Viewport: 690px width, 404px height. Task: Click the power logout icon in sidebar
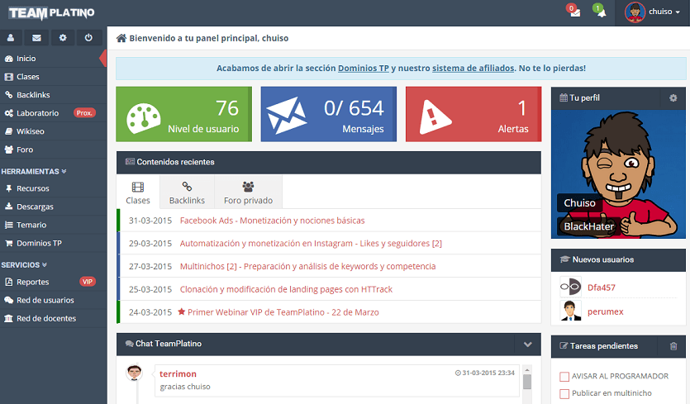pyautogui.click(x=88, y=38)
